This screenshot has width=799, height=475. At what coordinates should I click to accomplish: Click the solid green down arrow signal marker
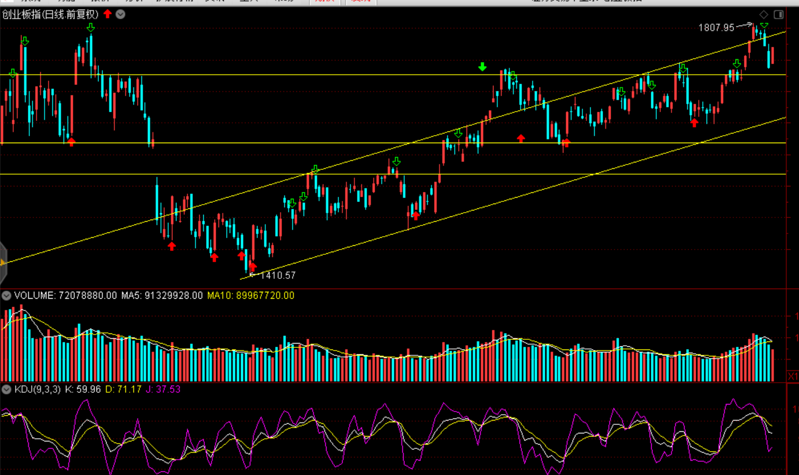(482, 67)
